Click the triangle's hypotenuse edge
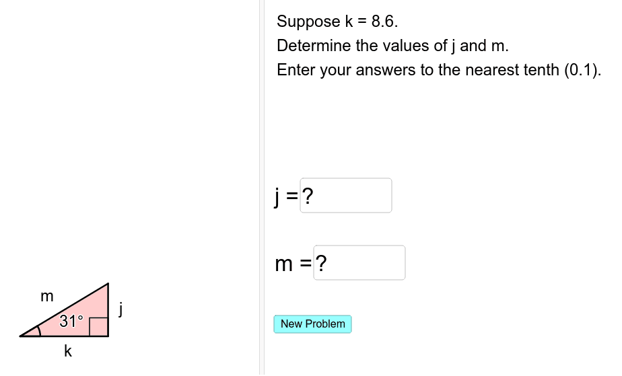Screen dimensions: 622x376 (64, 310)
